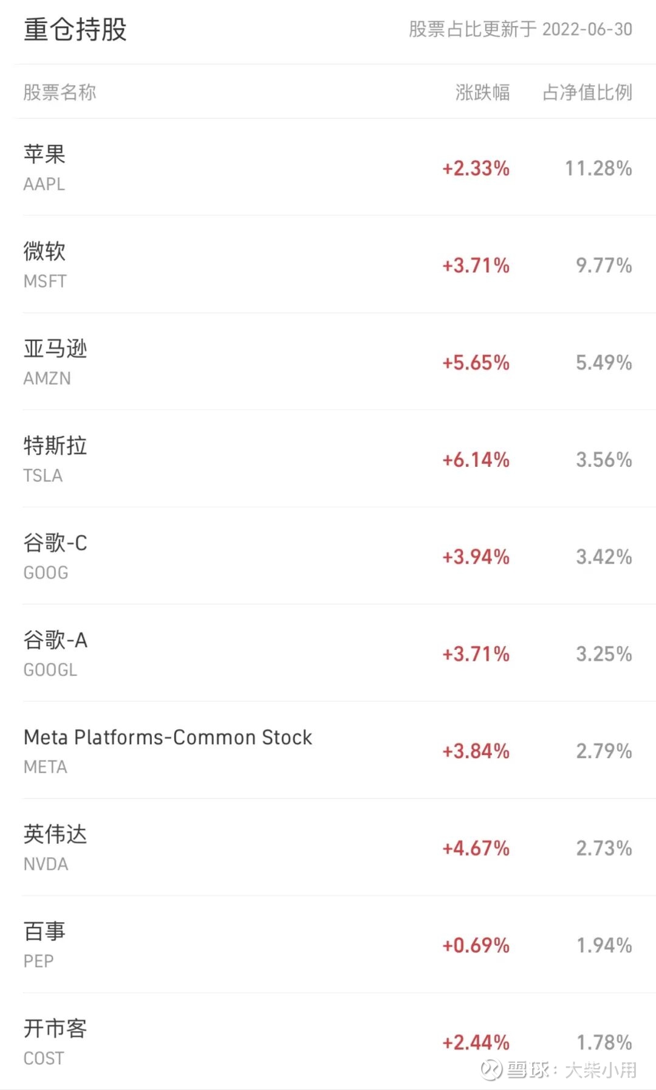Click the 重仓持股 section title

pyautogui.click(x=75, y=29)
